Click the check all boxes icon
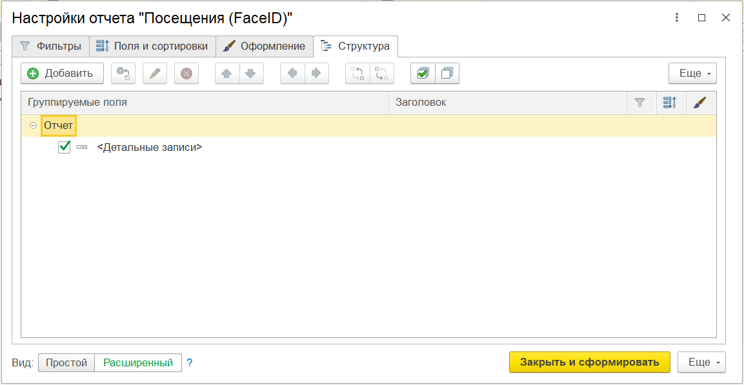Screen dimensions: 744x385 click(x=423, y=74)
